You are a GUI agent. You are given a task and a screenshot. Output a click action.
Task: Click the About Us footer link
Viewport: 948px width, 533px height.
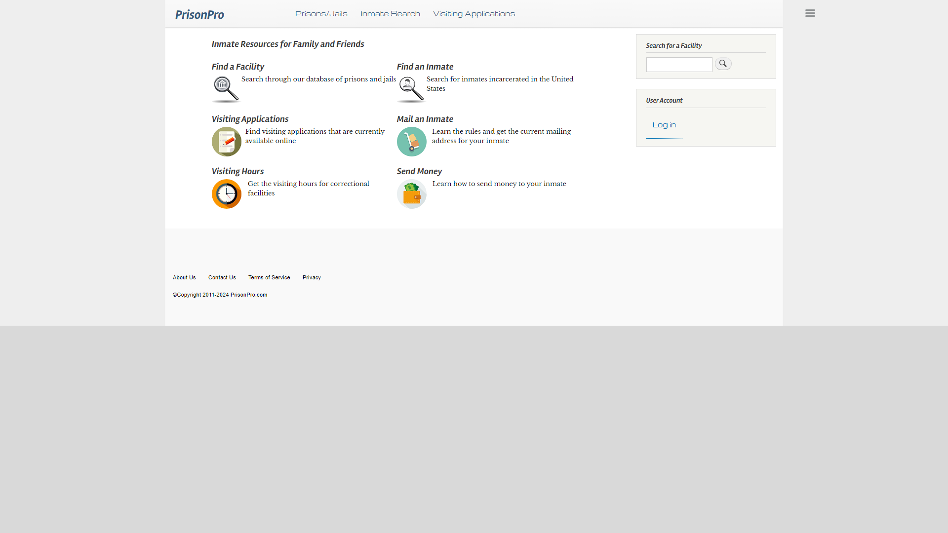[184, 277]
